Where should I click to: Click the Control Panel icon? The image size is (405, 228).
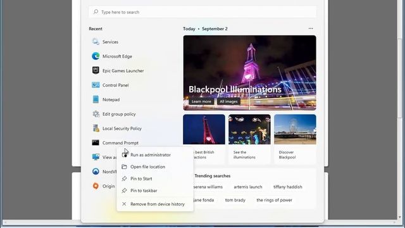click(96, 85)
